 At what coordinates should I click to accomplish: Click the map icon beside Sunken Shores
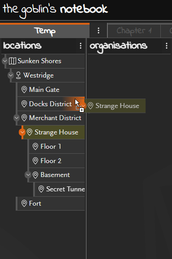click(x=13, y=61)
